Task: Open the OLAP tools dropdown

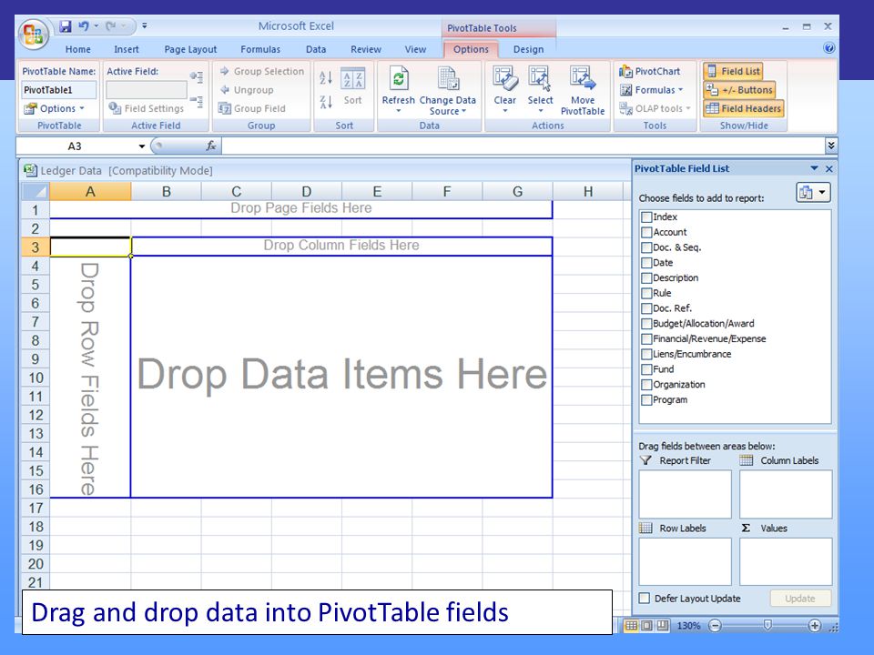Action: 655,108
